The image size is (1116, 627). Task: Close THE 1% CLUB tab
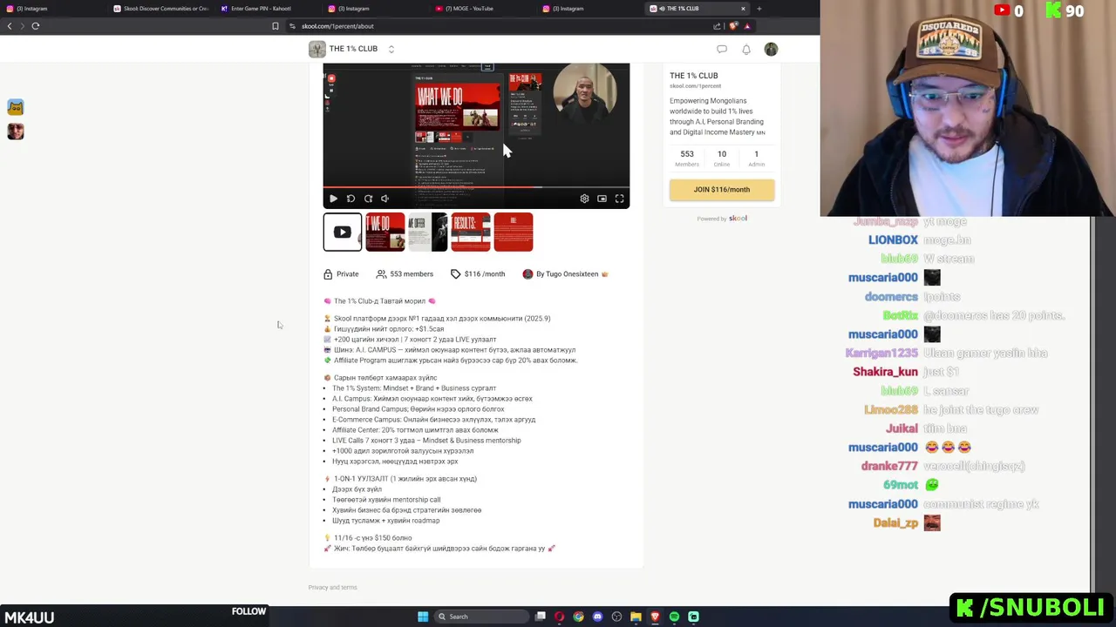coord(743,9)
